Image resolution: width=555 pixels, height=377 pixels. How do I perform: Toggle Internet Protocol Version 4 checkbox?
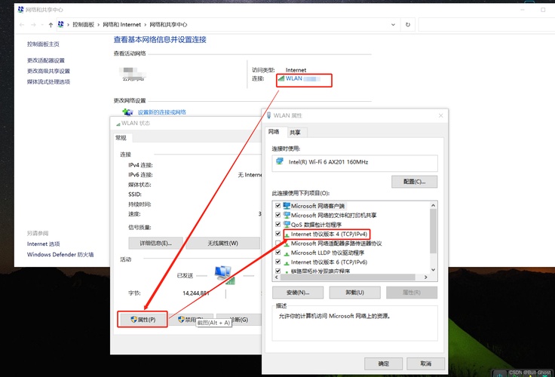277,234
